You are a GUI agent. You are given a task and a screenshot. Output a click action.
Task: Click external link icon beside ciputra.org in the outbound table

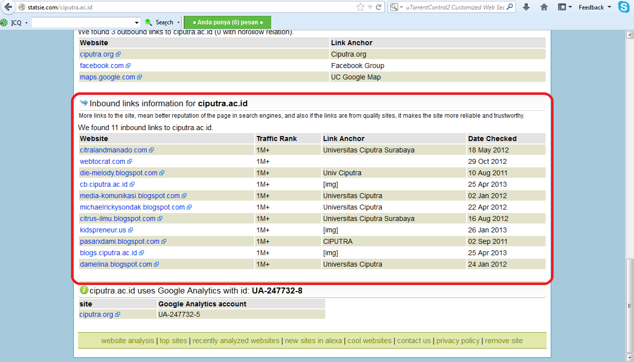118,54
